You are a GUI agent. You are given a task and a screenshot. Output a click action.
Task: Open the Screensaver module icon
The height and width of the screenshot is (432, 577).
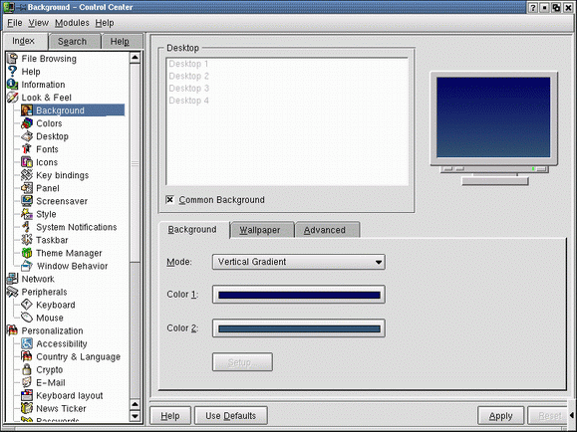point(27,201)
